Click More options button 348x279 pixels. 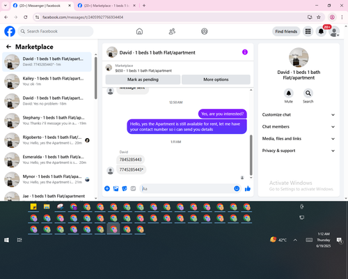(x=216, y=80)
